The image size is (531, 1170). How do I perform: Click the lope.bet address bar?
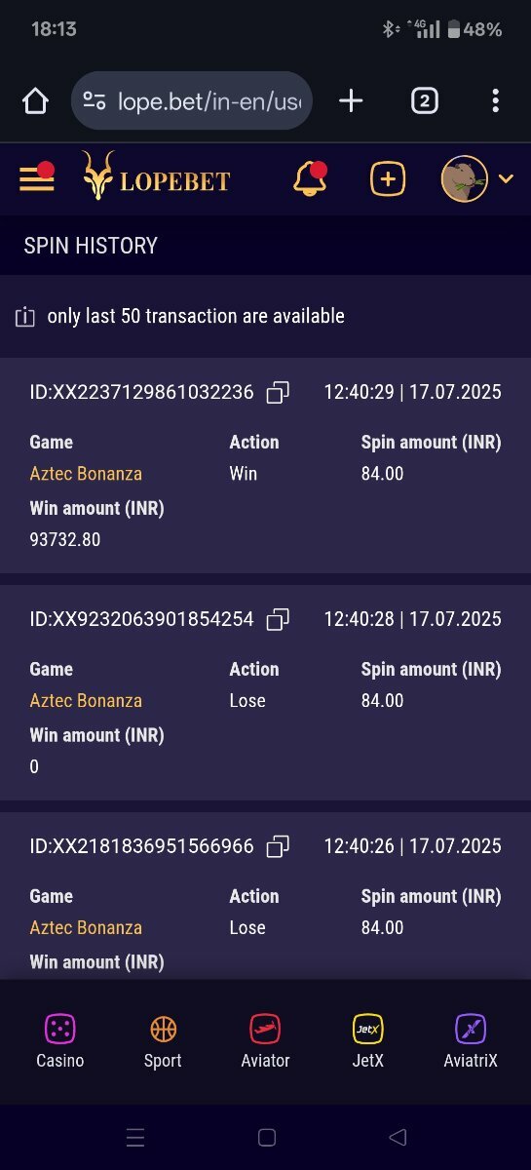tap(192, 100)
